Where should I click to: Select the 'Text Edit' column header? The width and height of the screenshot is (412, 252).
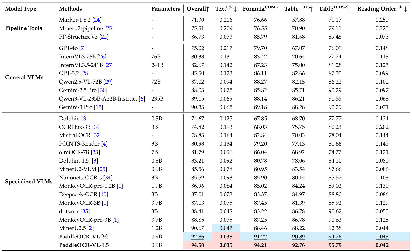[x=226, y=8]
